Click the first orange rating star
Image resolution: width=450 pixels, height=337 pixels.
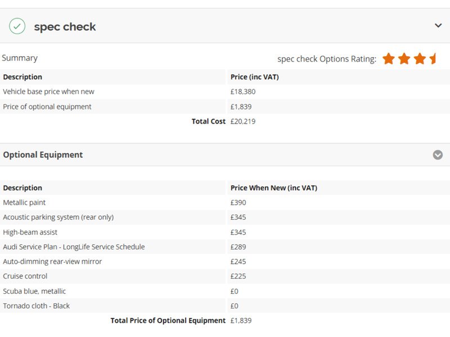389,58
